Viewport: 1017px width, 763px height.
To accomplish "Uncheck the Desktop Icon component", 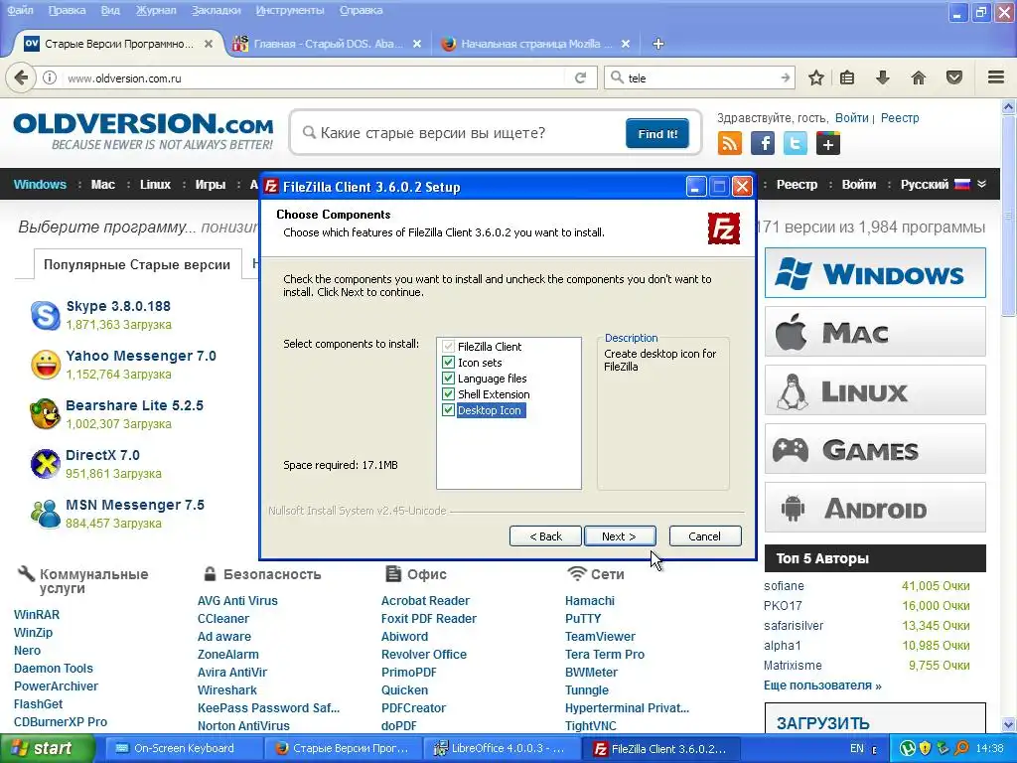I will tap(448, 409).
